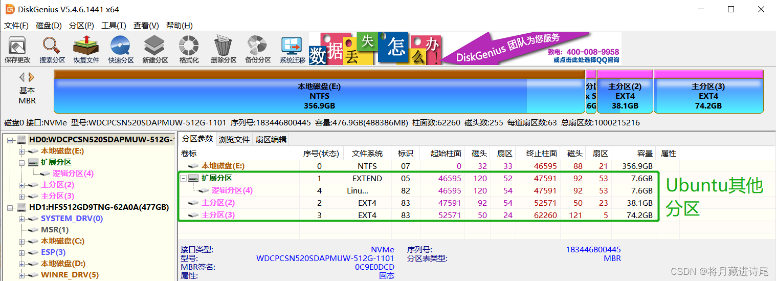
Task: Open the 分区(P) menu
Action: coord(81,26)
